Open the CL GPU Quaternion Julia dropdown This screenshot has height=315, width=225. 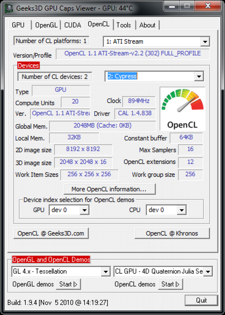pos(208,272)
